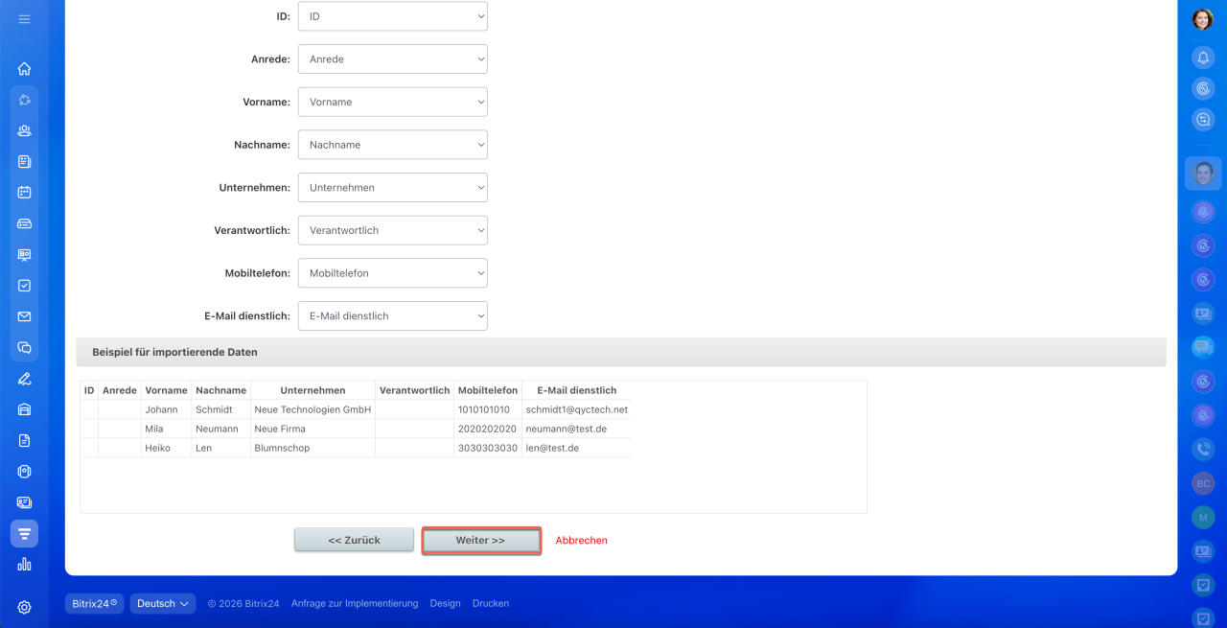Select the cell schmidt1@qyctech.net
The width and height of the screenshot is (1227, 628).
pos(576,409)
